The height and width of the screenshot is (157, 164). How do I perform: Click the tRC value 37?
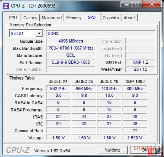click(x=109, y=124)
